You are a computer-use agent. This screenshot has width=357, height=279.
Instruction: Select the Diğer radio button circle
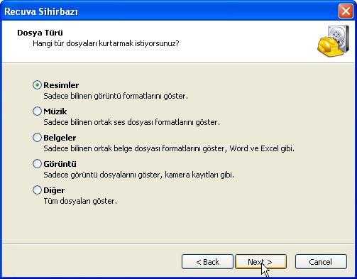tap(37, 190)
